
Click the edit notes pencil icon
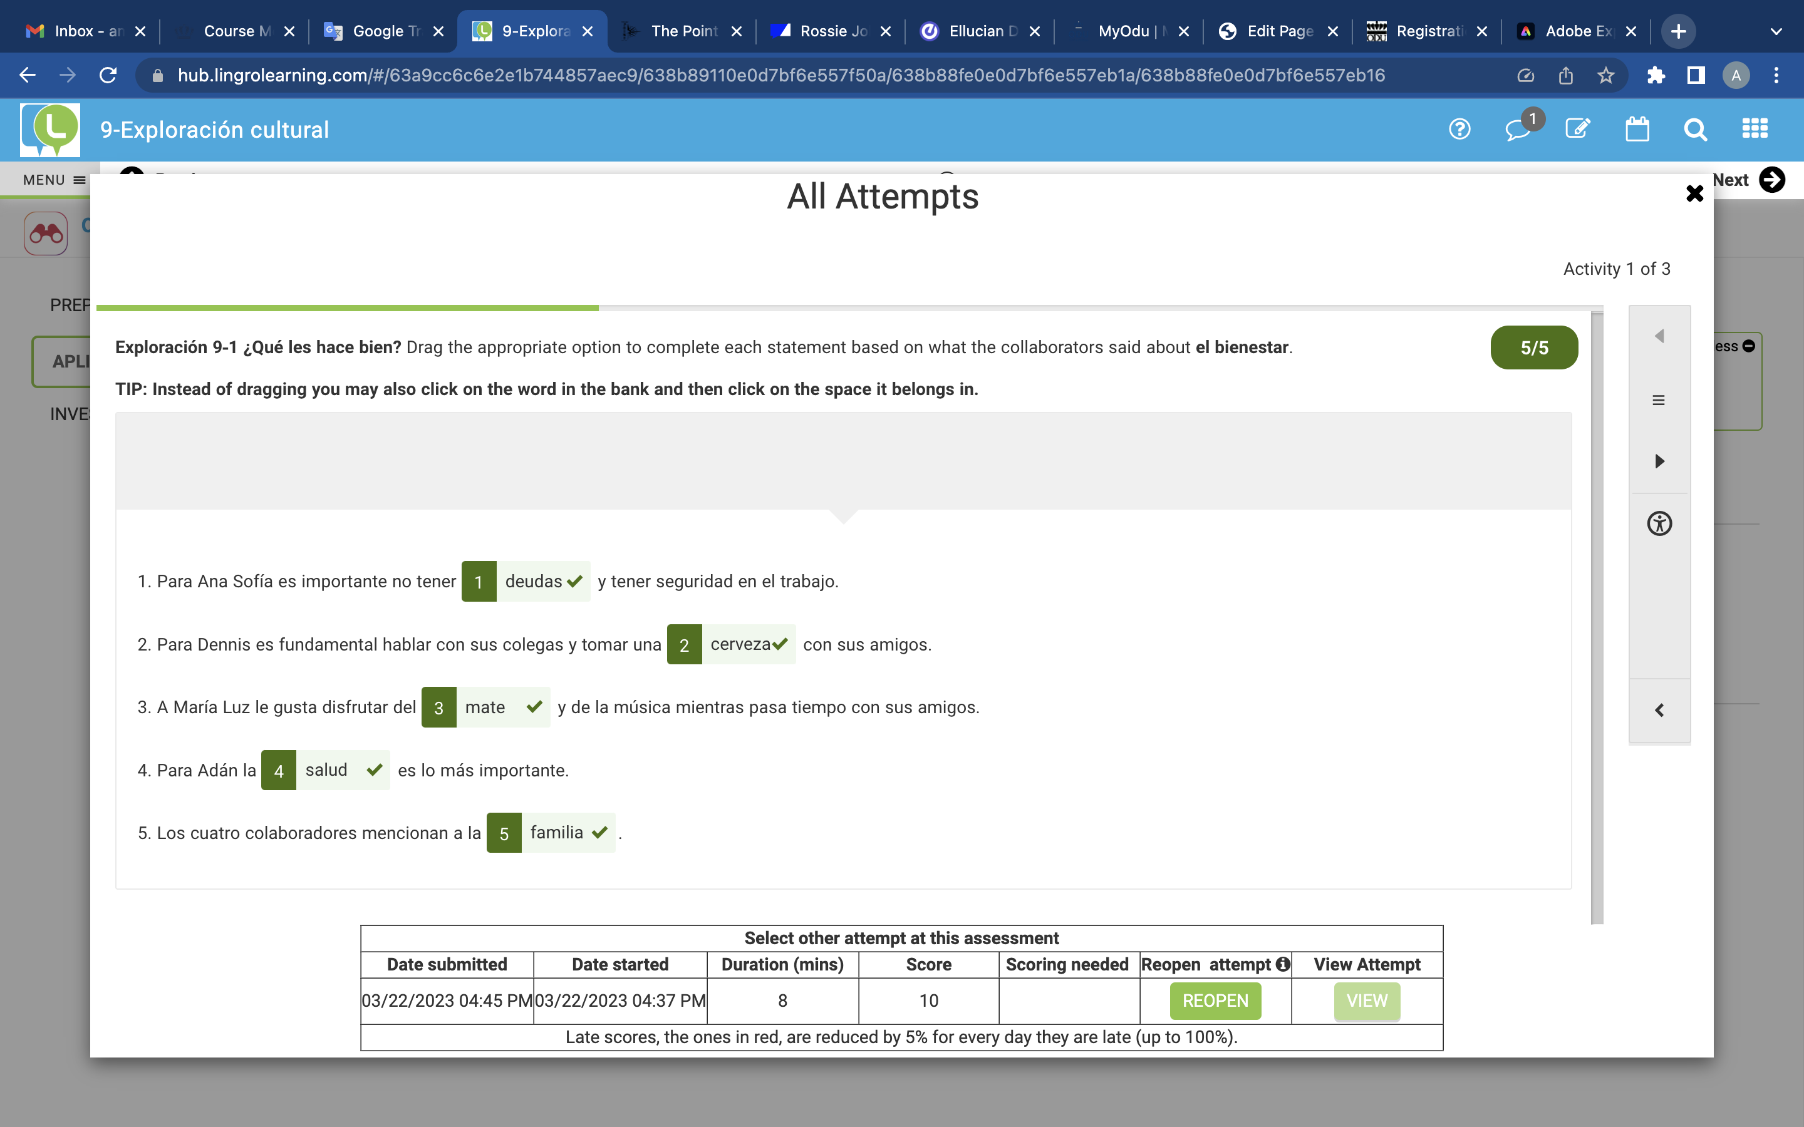1577,130
